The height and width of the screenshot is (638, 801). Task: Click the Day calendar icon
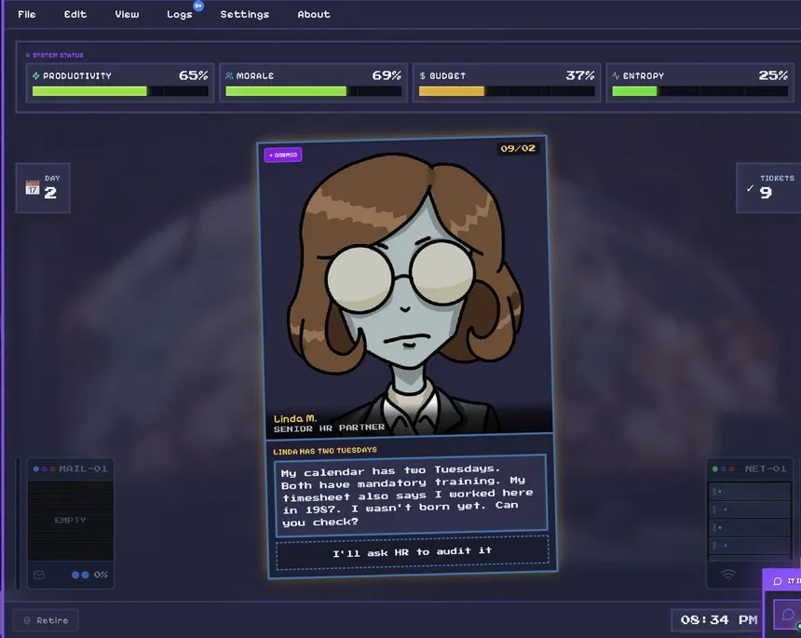[33, 187]
